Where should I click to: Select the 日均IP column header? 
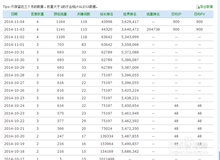[176, 14]
